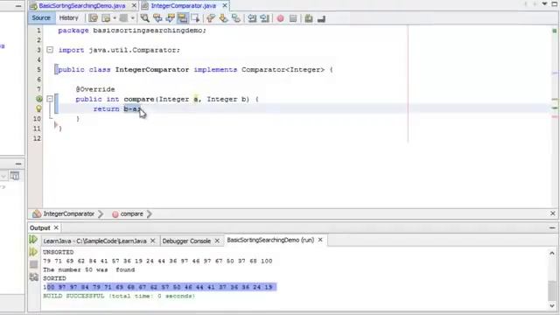
Task: Open the Forward history dropdown arrow
Action: (x=132, y=18)
